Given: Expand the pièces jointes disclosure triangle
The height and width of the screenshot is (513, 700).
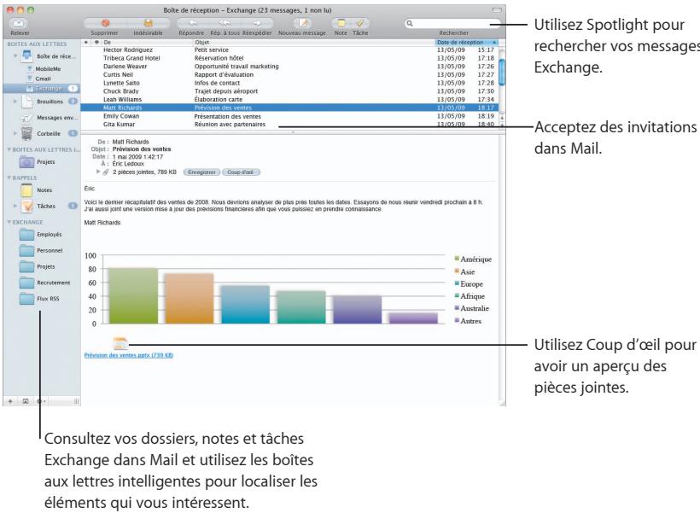Looking at the screenshot, I should pyautogui.click(x=98, y=172).
